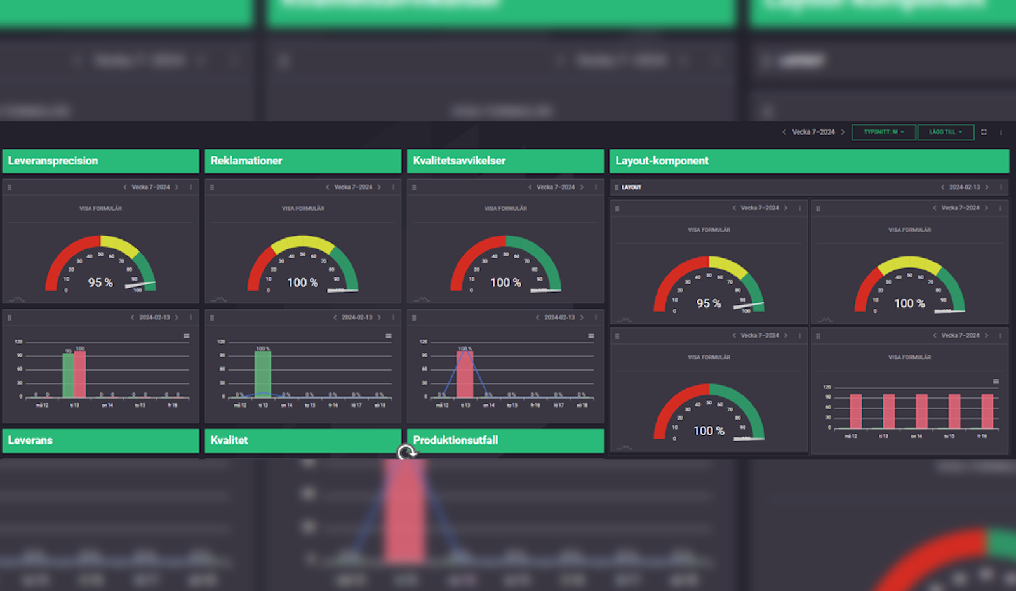This screenshot has width=1016, height=591.
Task: Open options menu of LAYOUT container row
Action: point(1001,187)
